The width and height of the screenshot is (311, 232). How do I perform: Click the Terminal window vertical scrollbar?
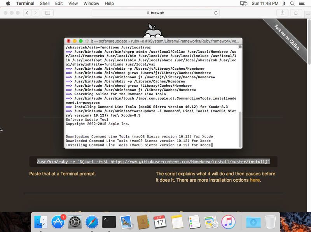point(240,129)
